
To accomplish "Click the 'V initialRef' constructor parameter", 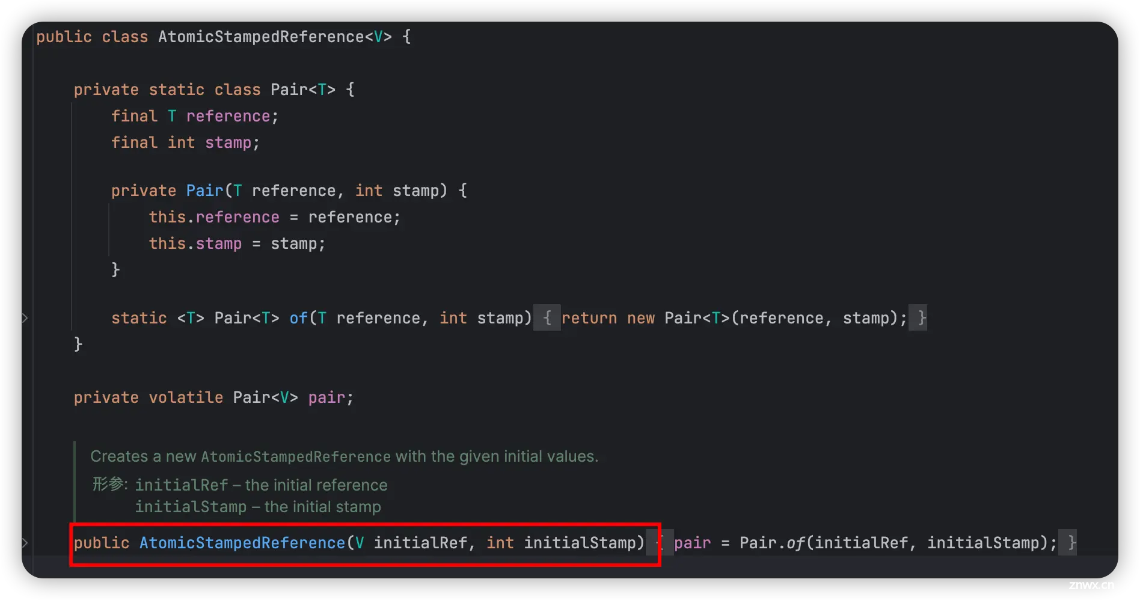I will tap(411, 543).
